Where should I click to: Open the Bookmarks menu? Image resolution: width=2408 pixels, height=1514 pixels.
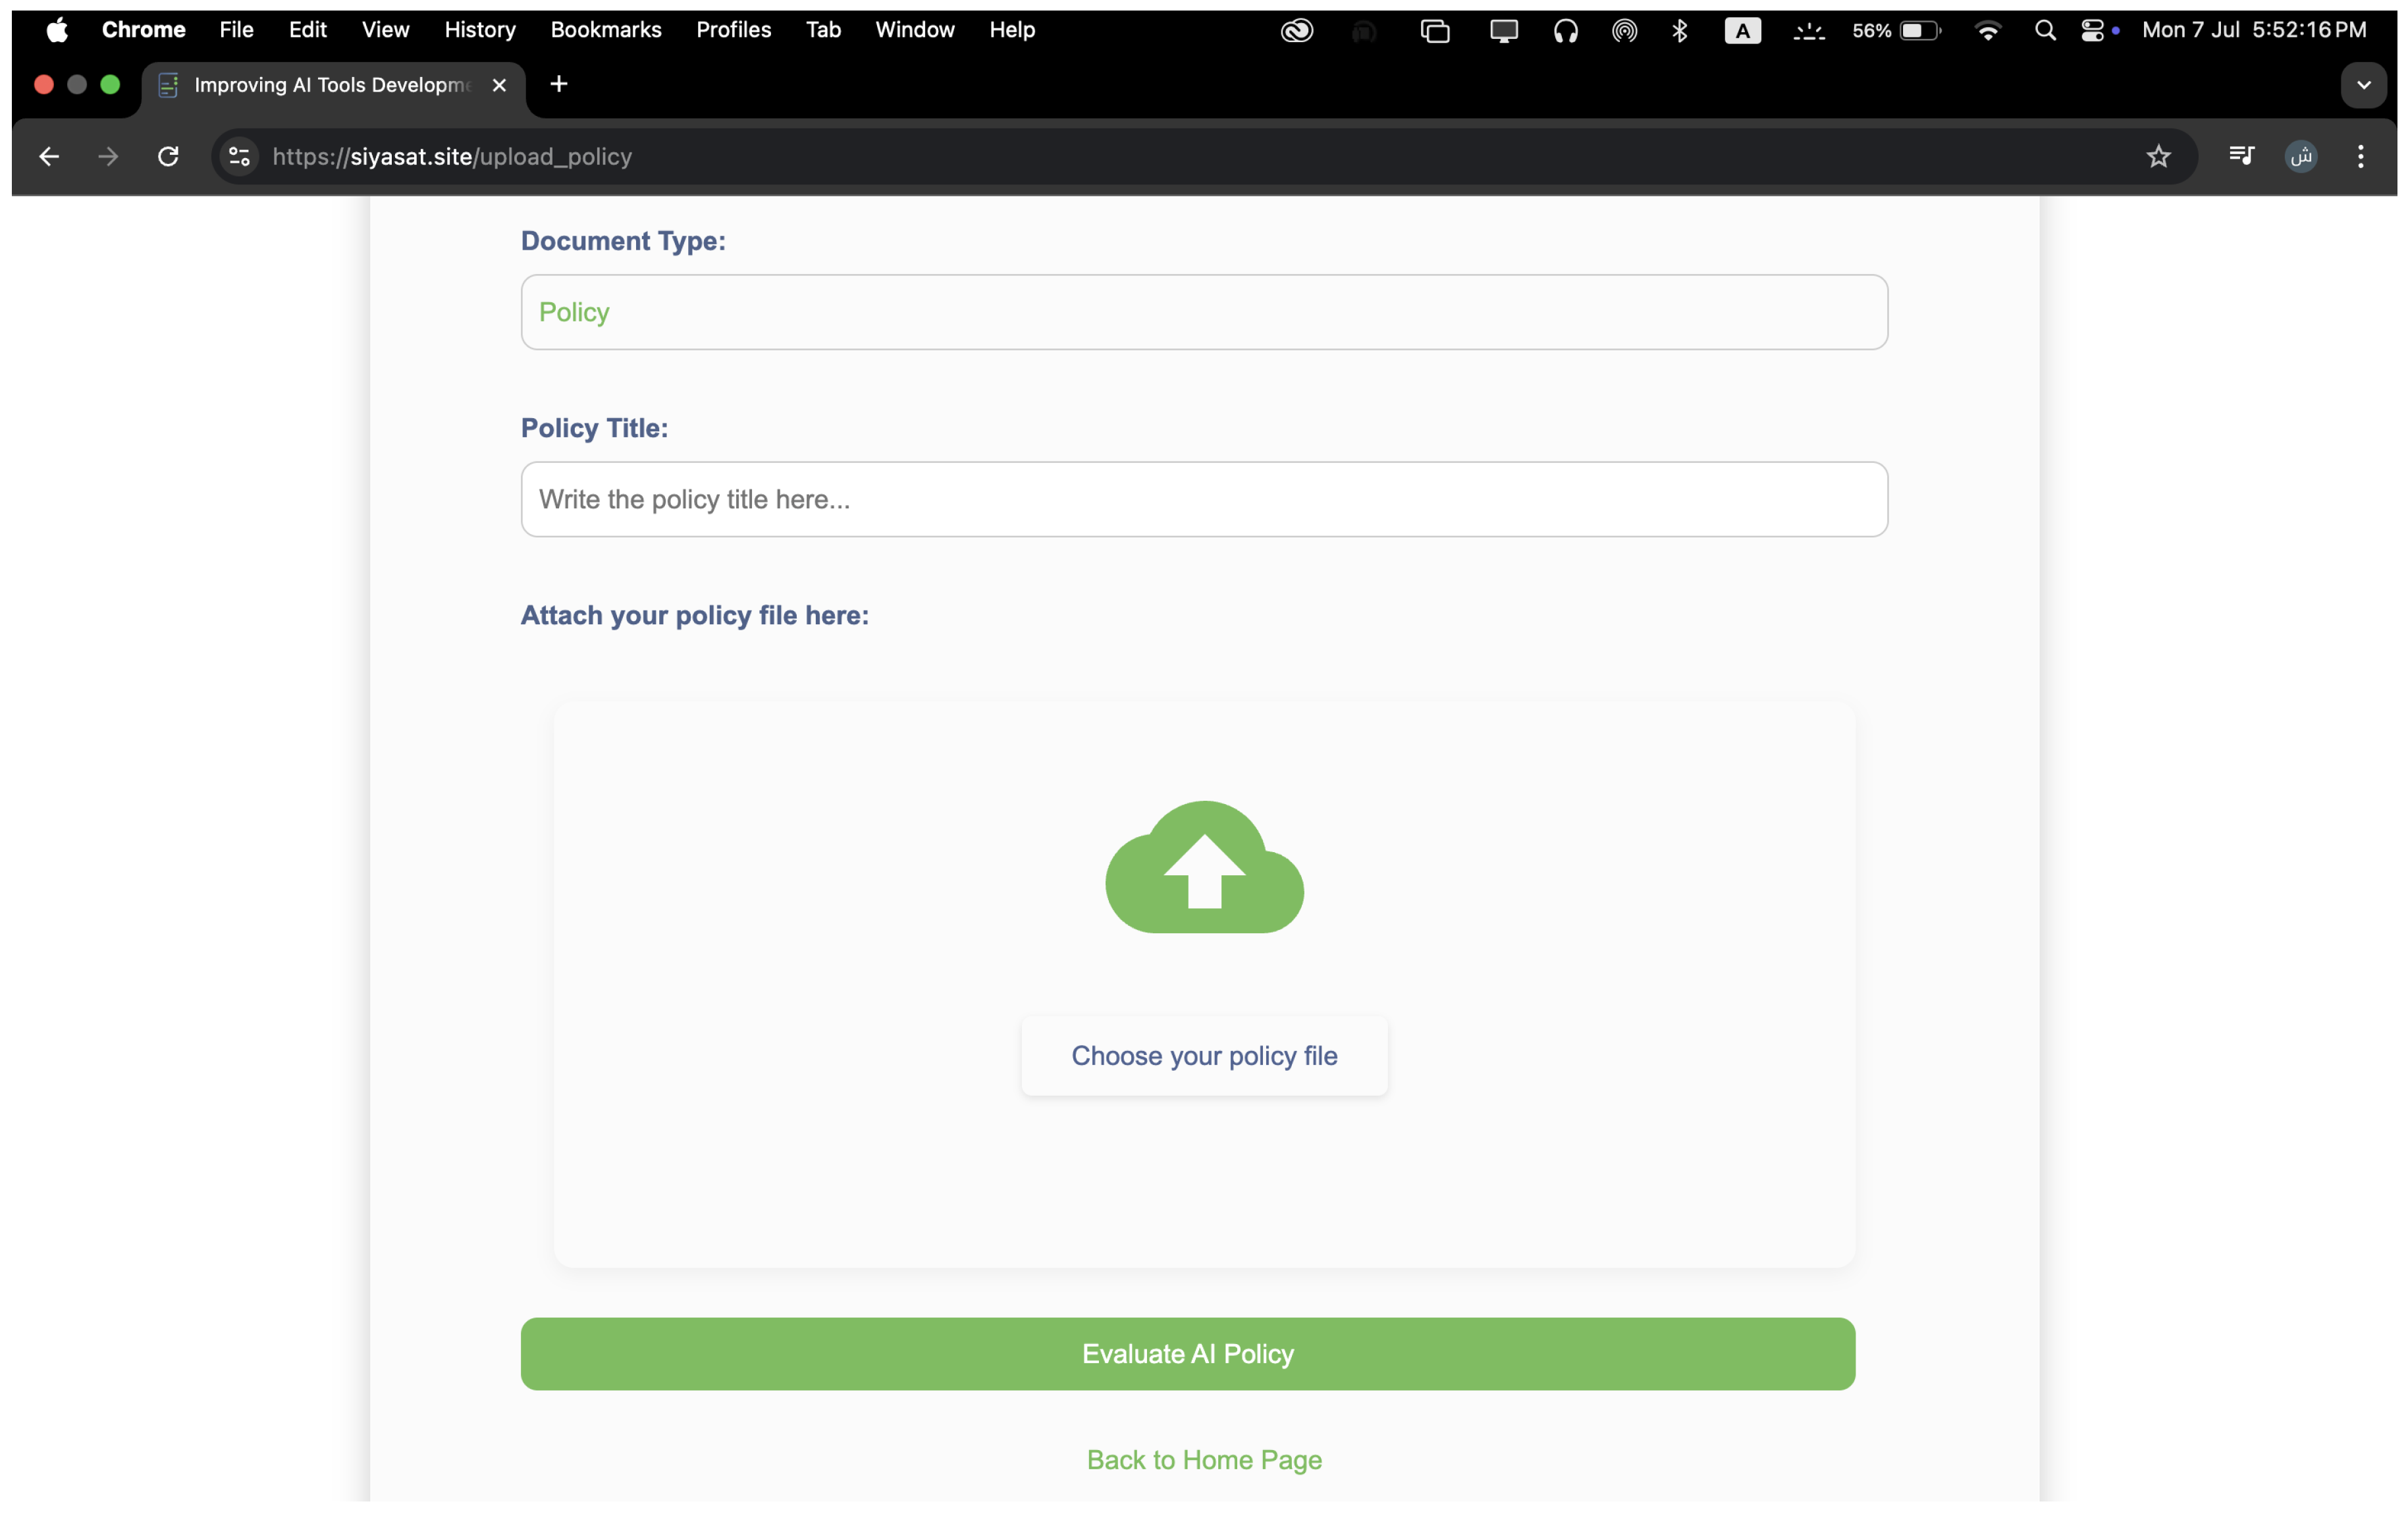[x=605, y=30]
